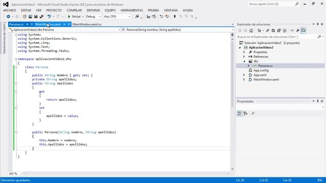The height and width of the screenshot is (183, 326).
Task: Click the green Iniciar play arrow
Action: click(x=69, y=17)
